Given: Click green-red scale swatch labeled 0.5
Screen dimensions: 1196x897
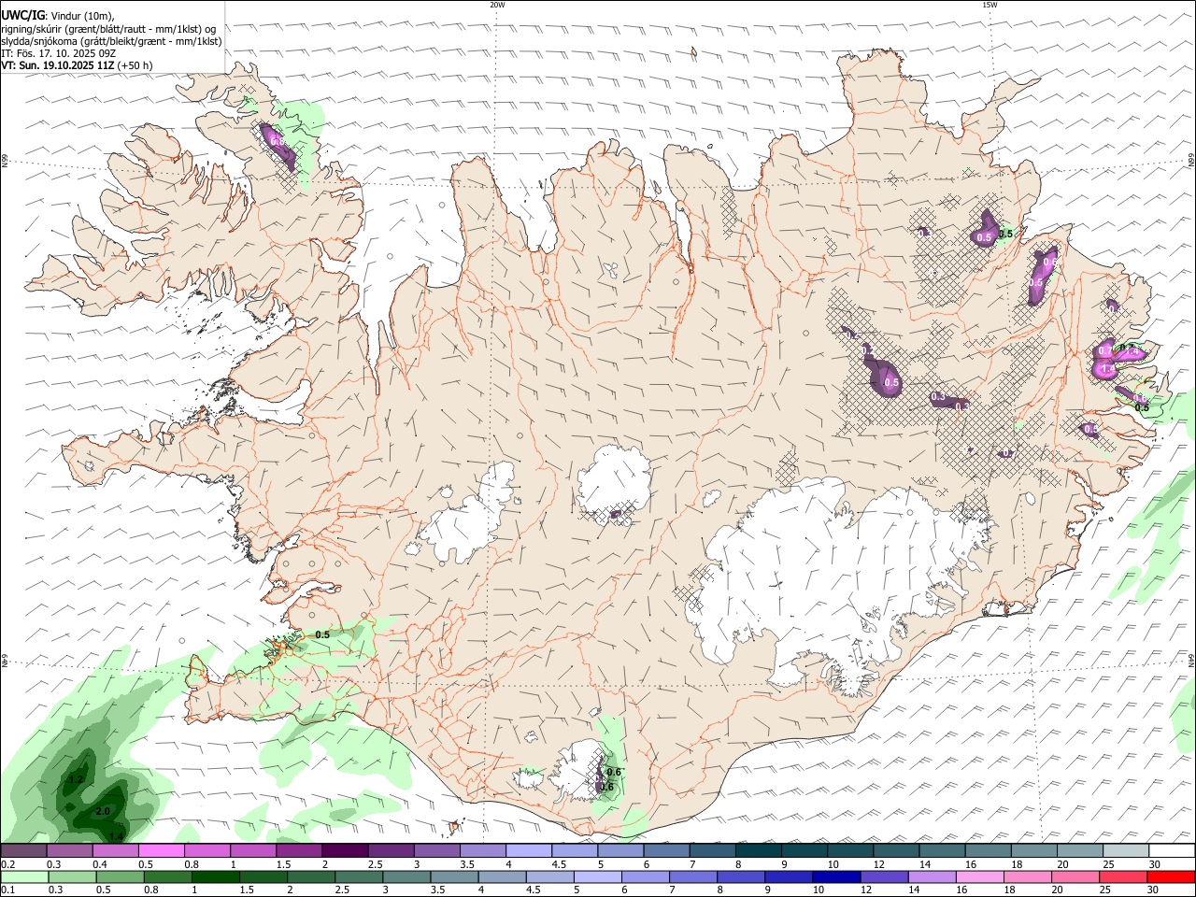Looking at the screenshot, I should [x=120, y=877].
